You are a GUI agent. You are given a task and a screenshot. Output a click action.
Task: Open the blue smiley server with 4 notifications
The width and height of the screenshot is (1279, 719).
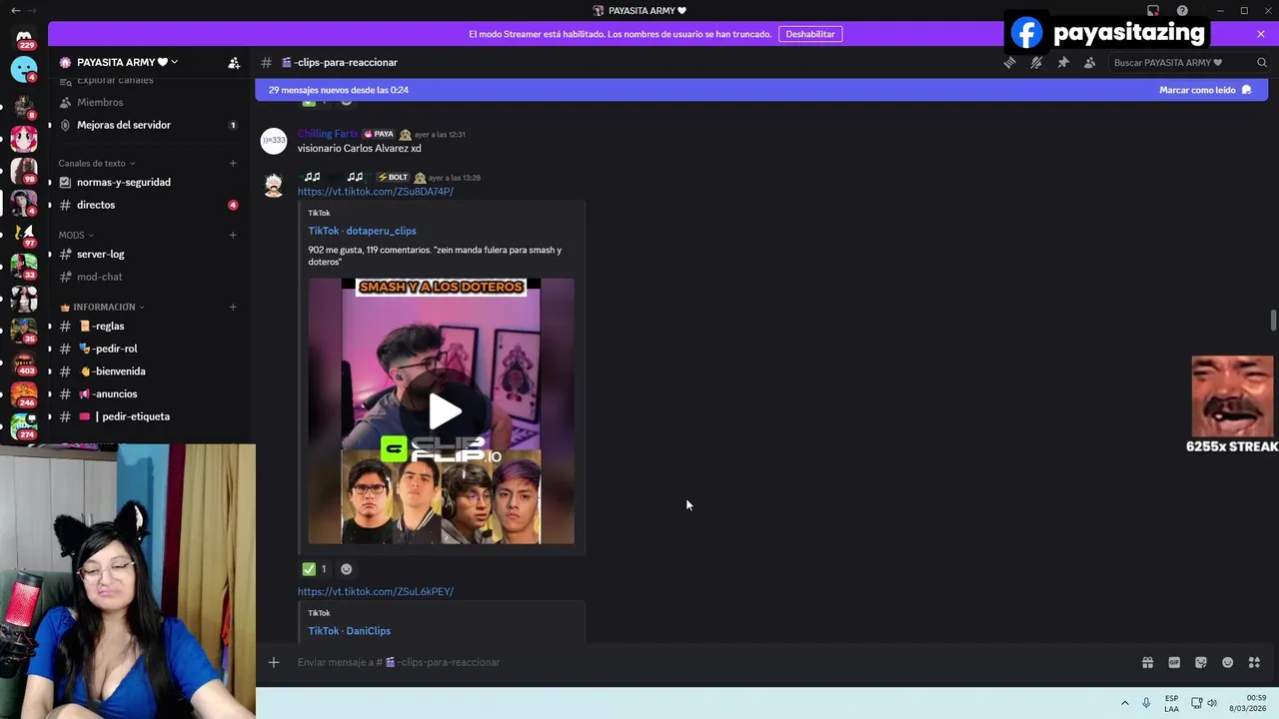pyautogui.click(x=24, y=69)
